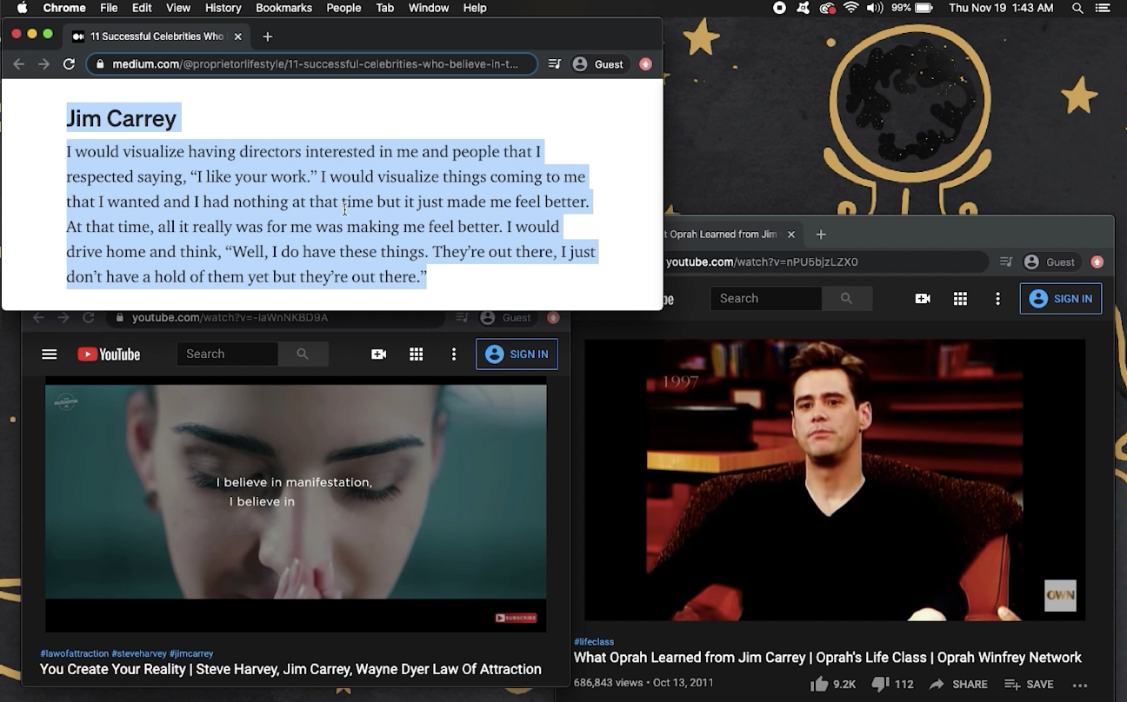Open the Bookmarks menu
The image size is (1127, 702).
(x=283, y=8)
